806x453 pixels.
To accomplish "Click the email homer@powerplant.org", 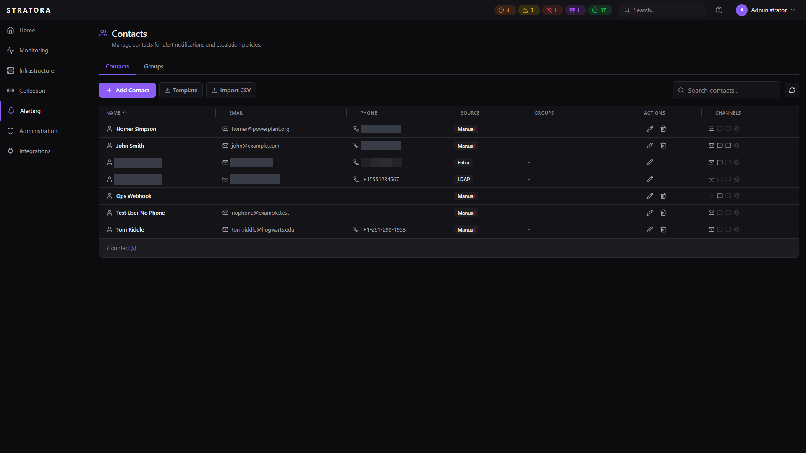I will point(260,129).
